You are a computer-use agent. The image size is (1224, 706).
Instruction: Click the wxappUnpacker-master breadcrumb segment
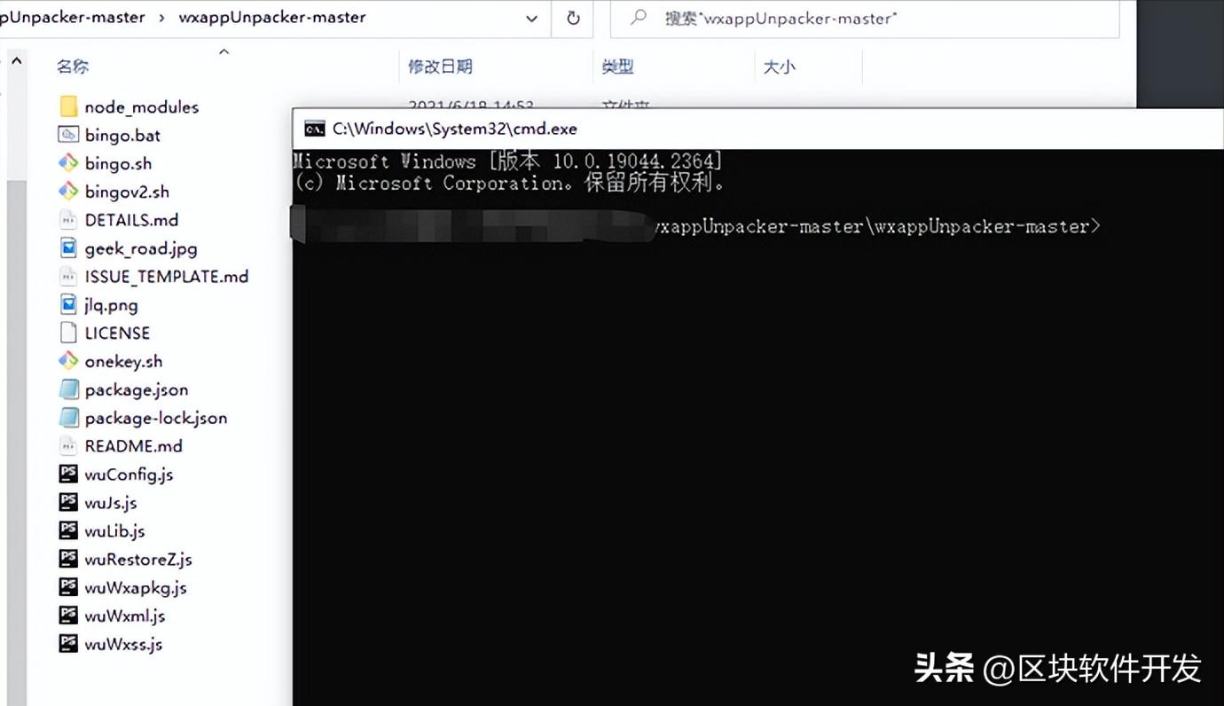[272, 16]
